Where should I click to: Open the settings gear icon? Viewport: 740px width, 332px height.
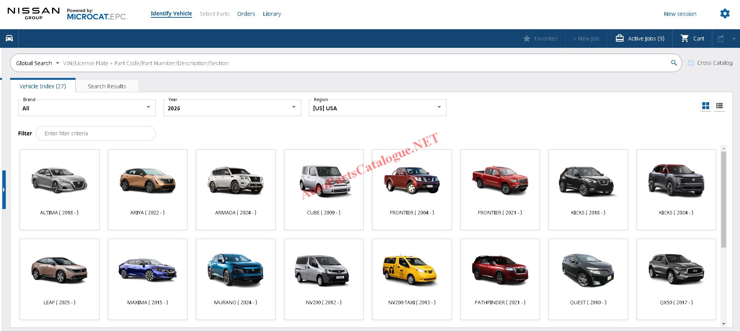[725, 13]
